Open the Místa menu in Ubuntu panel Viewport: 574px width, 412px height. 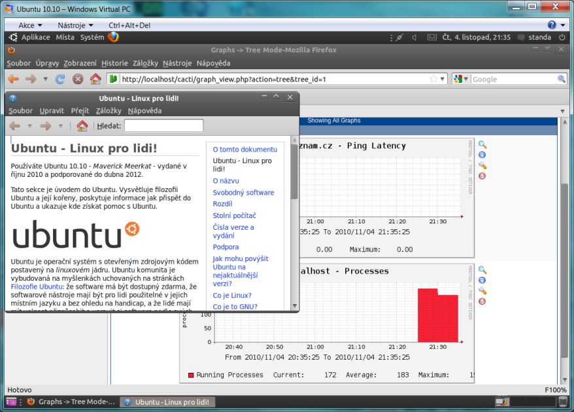point(65,37)
